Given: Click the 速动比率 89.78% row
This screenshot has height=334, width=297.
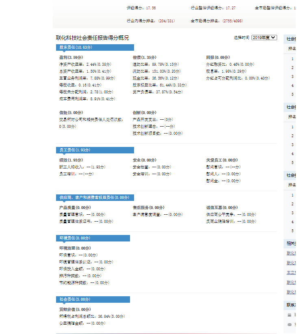Looking at the screenshot, I should tap(156, 65).
